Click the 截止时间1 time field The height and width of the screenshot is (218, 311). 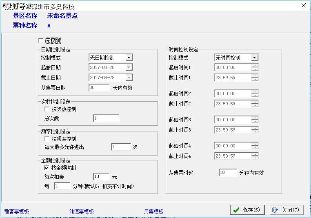tap(233, 78)
